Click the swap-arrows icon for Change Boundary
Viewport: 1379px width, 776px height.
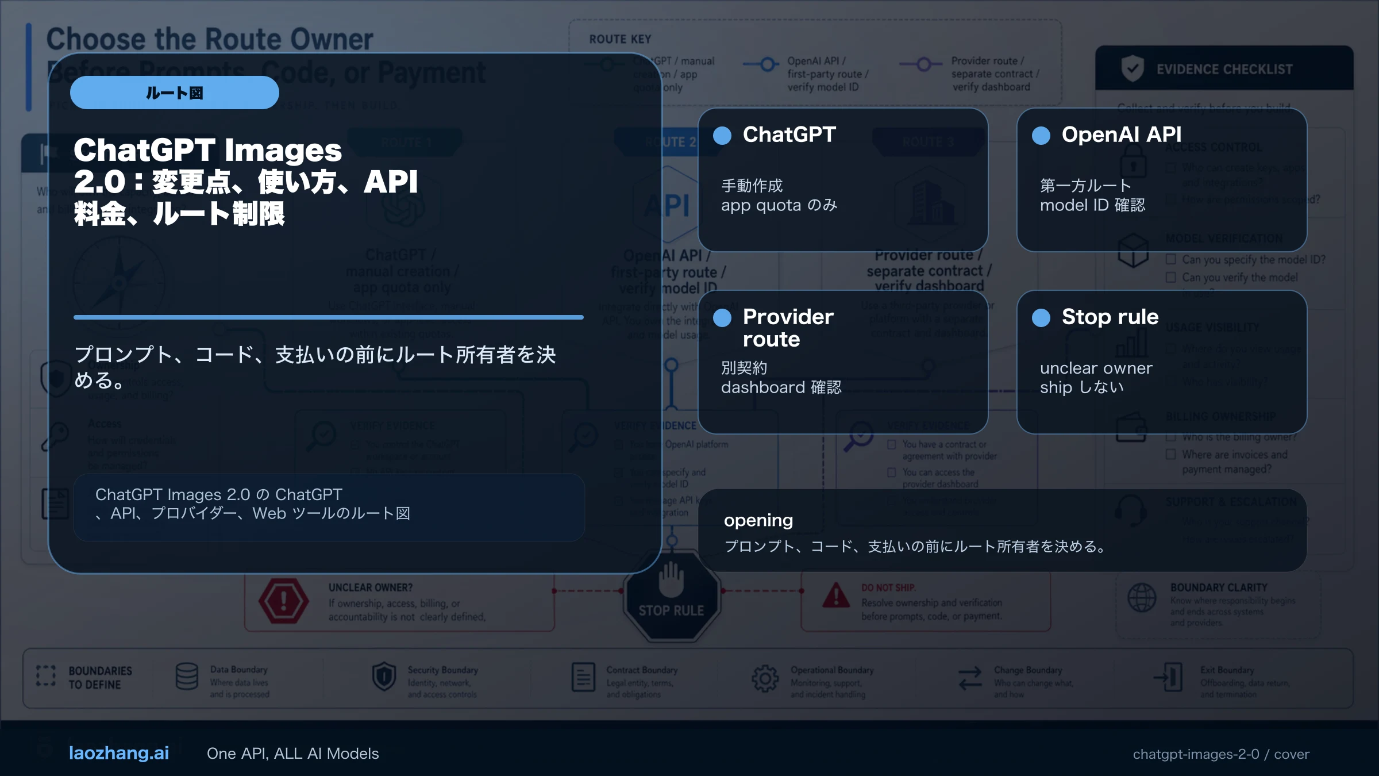970,678
